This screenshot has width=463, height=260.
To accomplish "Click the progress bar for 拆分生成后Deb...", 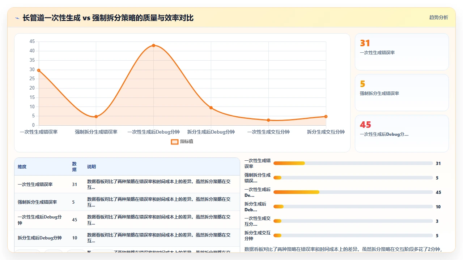I will point(353,207).
